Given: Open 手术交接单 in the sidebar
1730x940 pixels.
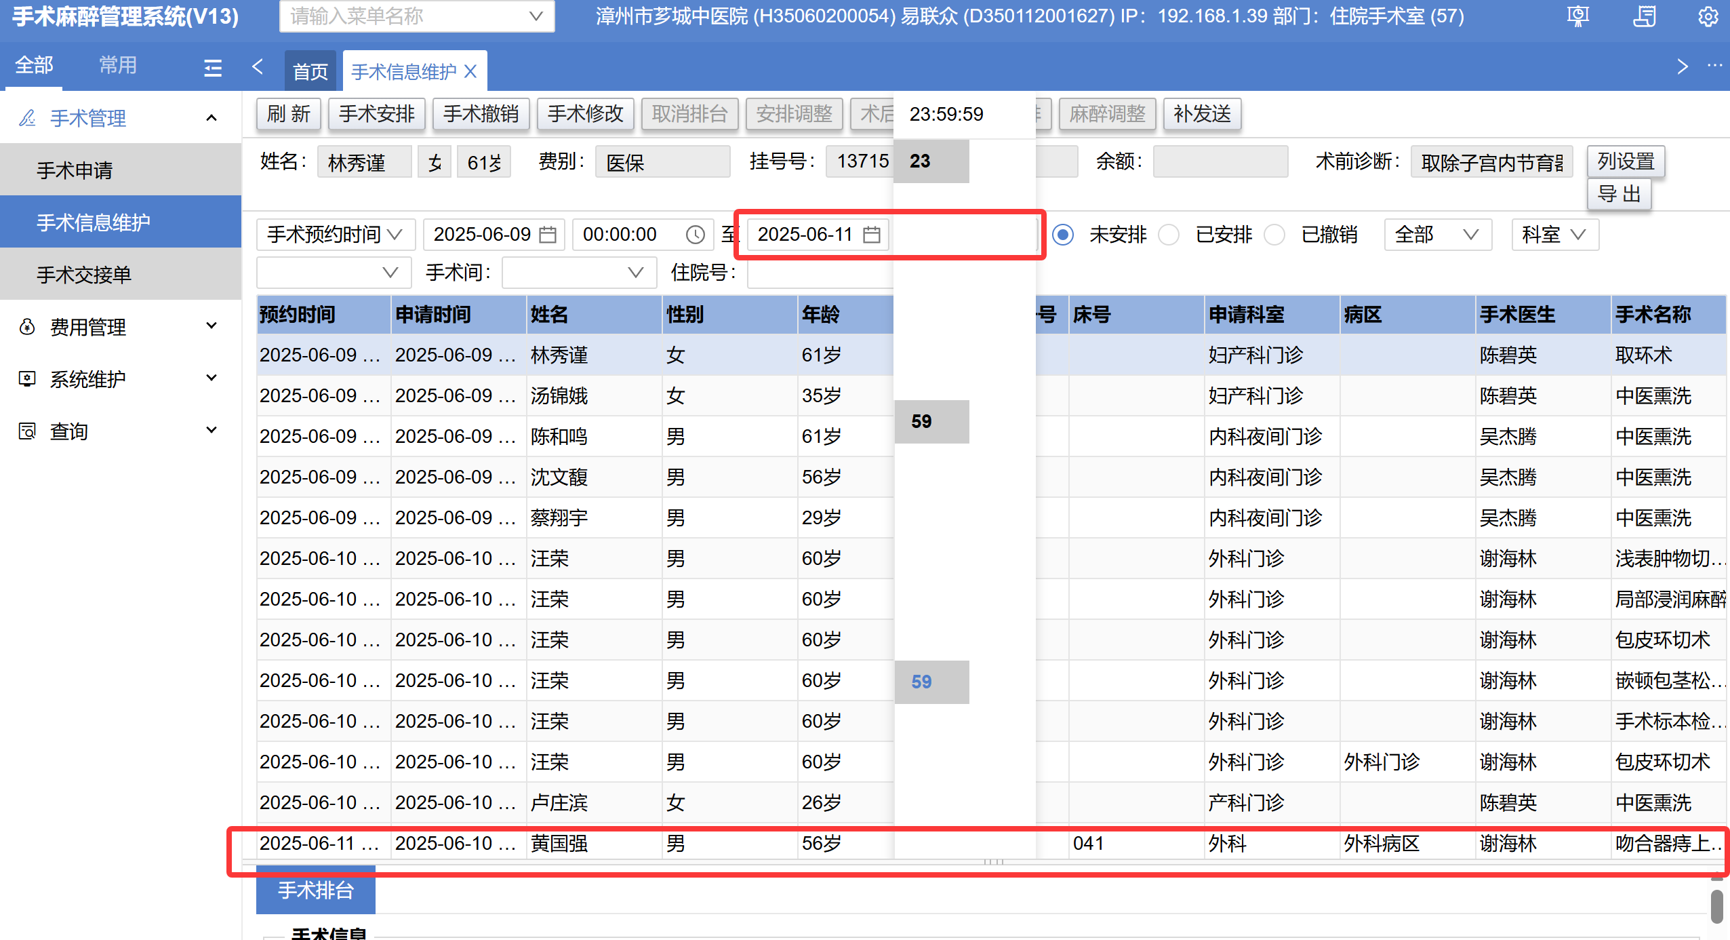Looking at the screenshot, I should tap(84, 275).
